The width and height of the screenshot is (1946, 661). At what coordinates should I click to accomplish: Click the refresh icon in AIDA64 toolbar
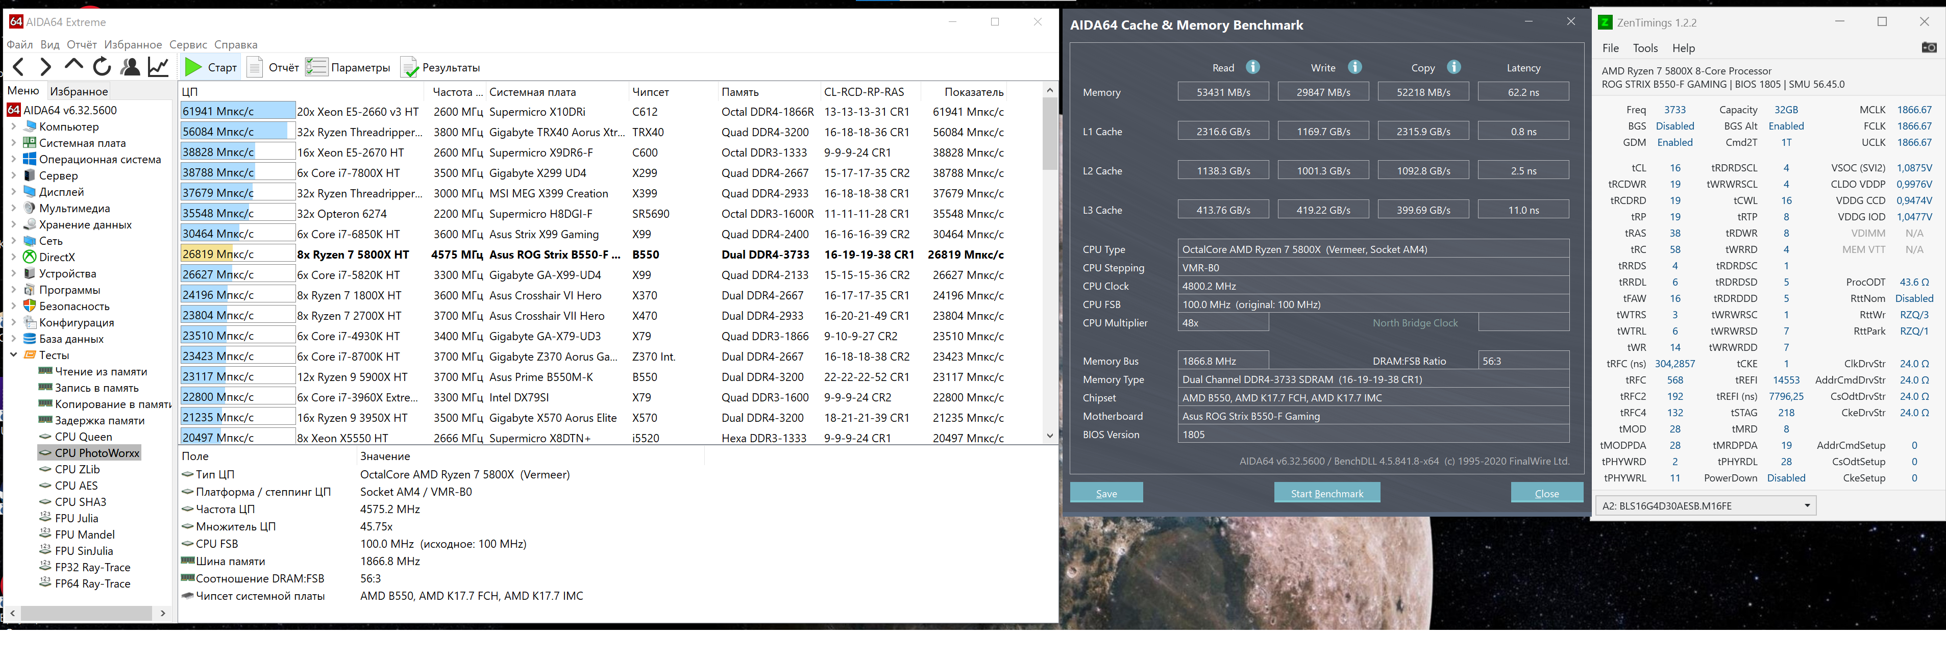pos(102,67)
